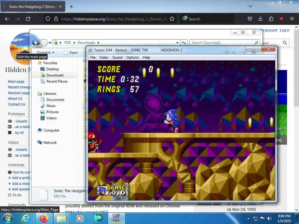Open the Contact Us link
Screen dimensions: 299x224
click(17, 104)
